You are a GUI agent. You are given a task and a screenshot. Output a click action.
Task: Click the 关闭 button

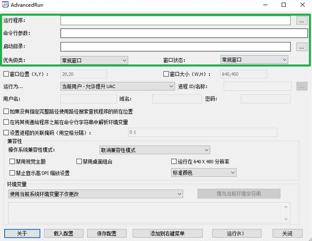[x=287, y=233]
